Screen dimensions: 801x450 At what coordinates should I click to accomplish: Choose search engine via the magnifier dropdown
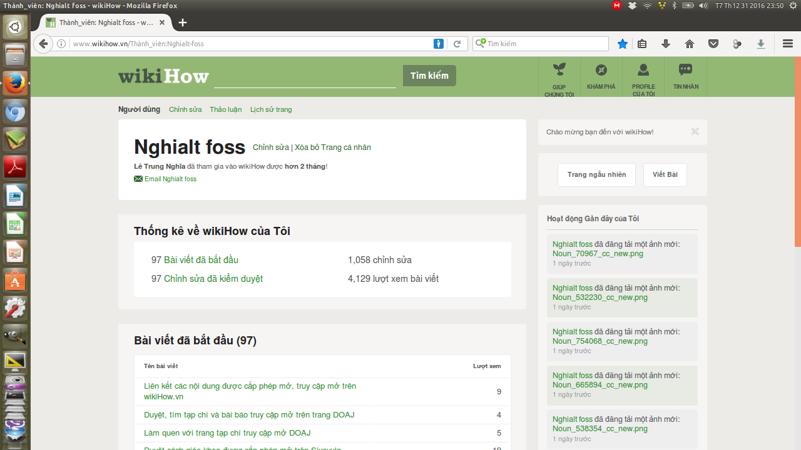click(481, 43)
